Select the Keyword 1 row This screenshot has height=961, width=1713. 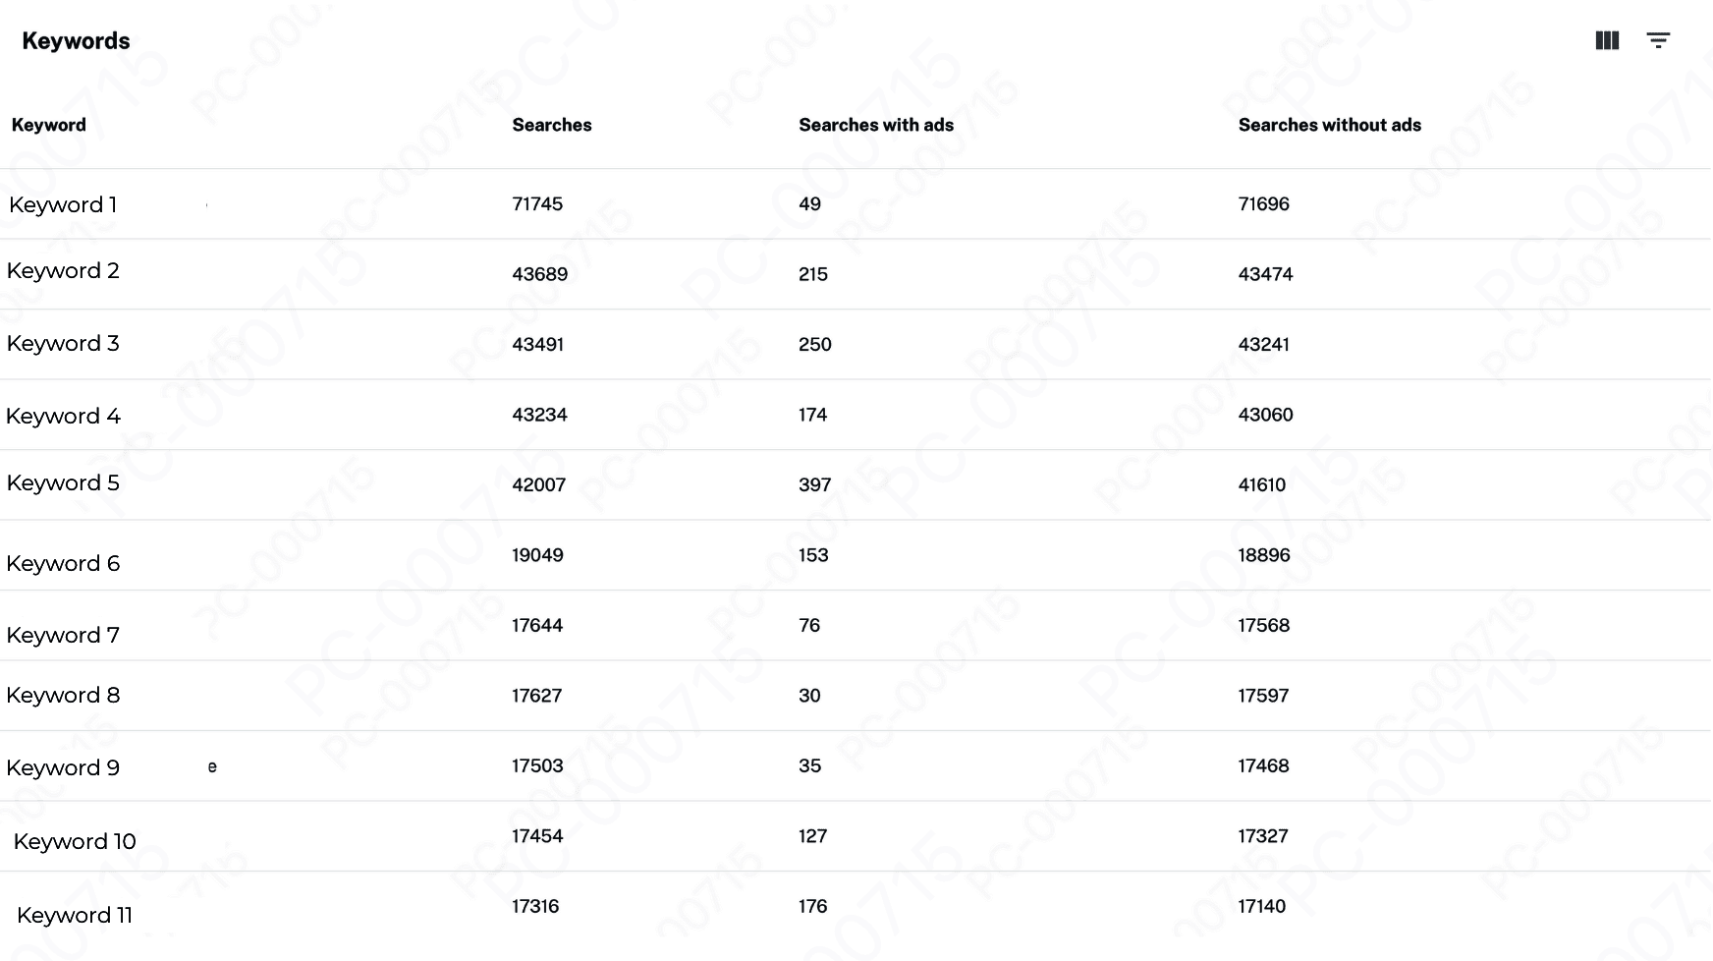(63, 204)
